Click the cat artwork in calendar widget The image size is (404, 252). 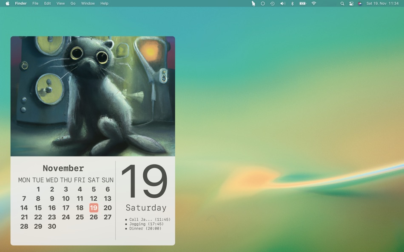(93, 96)
